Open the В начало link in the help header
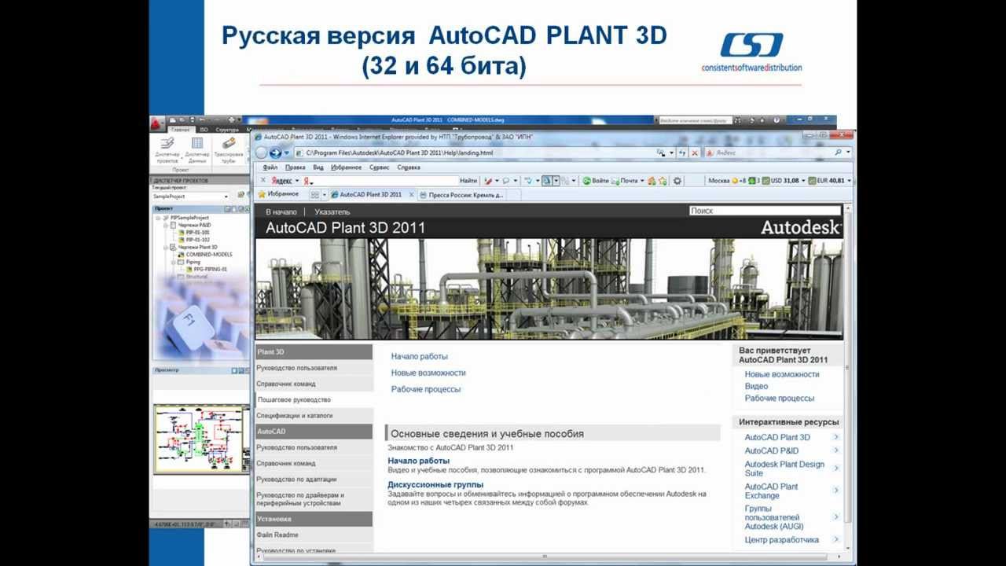 281,212
